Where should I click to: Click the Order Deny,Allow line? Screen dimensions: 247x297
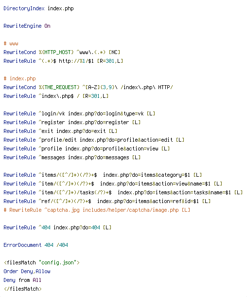pyautogui.click(x=27, y=271)
